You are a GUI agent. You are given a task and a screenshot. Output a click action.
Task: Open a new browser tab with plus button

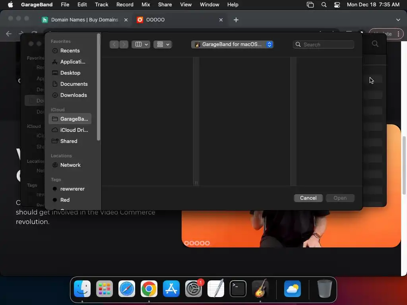[236, 20]
